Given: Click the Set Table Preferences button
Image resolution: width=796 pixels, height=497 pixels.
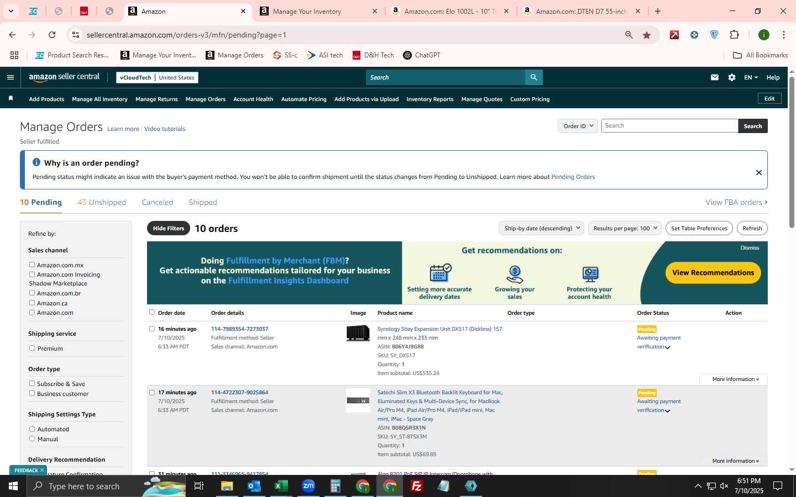Looking at the screenshot, I should coord(699,228).
